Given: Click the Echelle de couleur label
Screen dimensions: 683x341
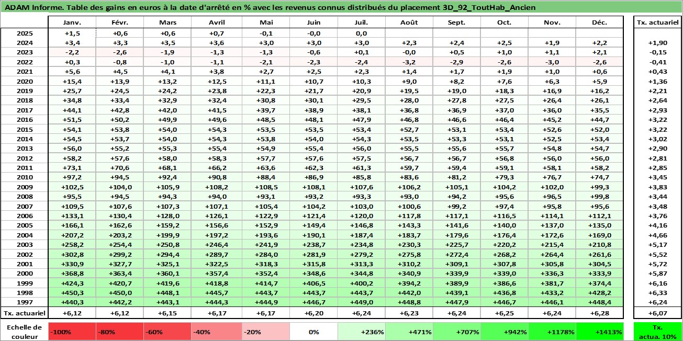Looking at the screenshot, I should coord(24,332).
